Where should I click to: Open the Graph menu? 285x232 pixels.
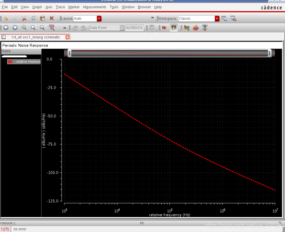tap(37, 7)
